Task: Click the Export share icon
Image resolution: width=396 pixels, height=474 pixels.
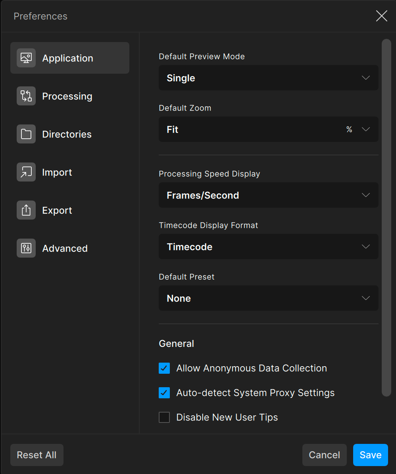Action: (26, 210)
